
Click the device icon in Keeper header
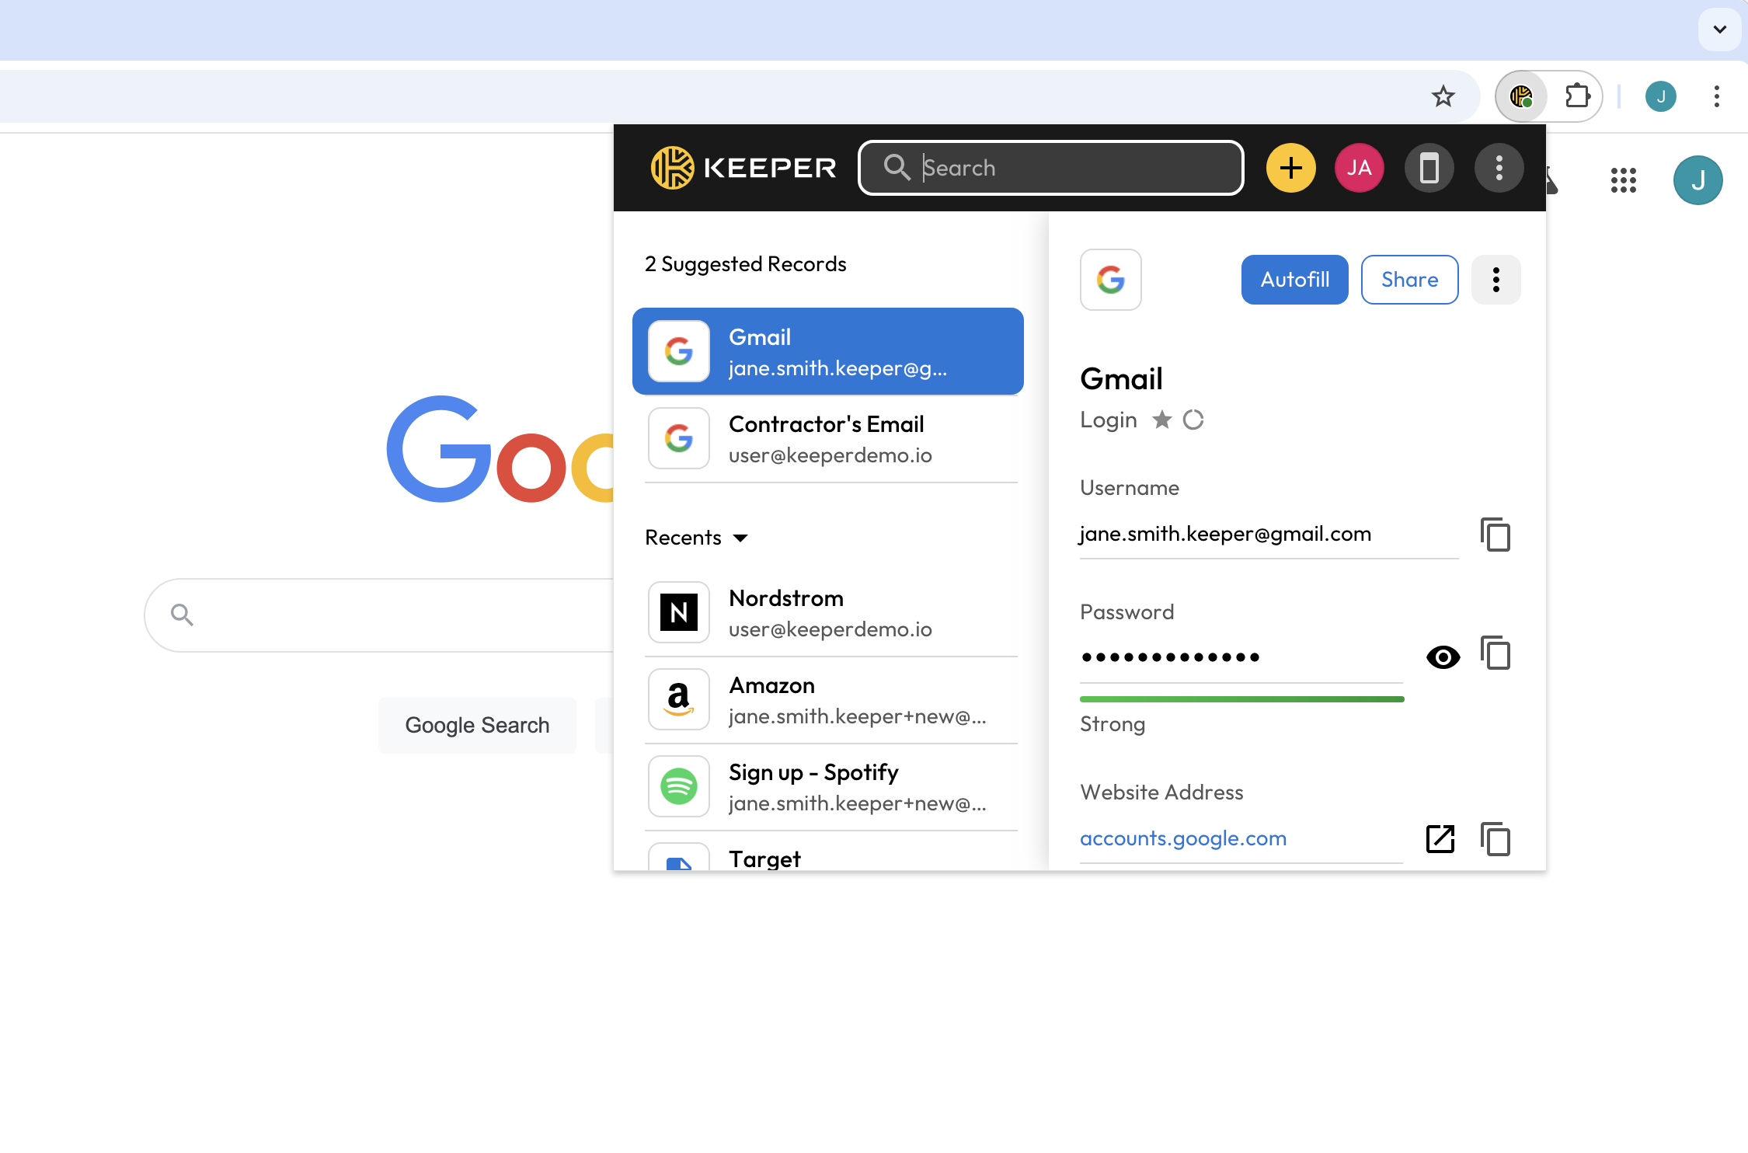(1429, 168)
